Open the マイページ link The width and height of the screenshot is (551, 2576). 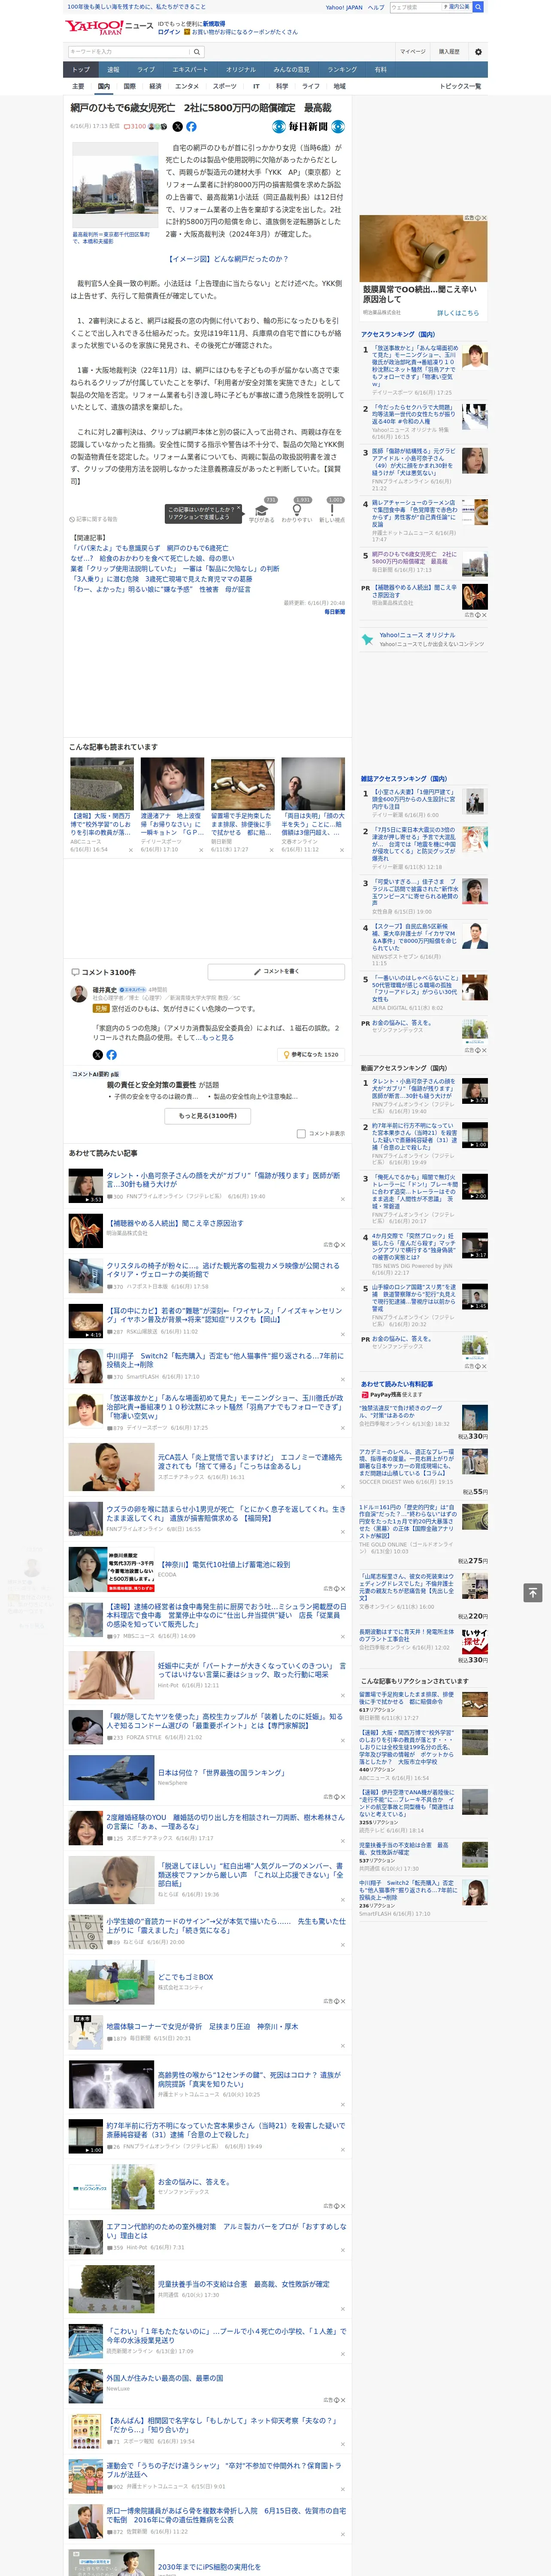point(413,51)
